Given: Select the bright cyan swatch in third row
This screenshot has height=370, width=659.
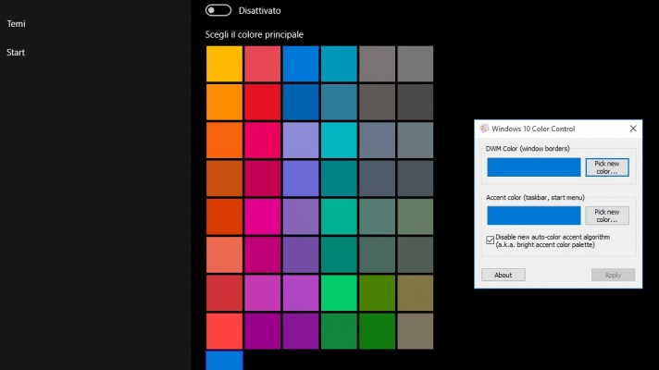Looking at the screenshot, I should pos(339,140).
